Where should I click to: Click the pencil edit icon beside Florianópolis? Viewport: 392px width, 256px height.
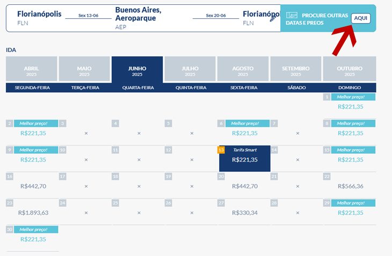click(x=272, y=18)
